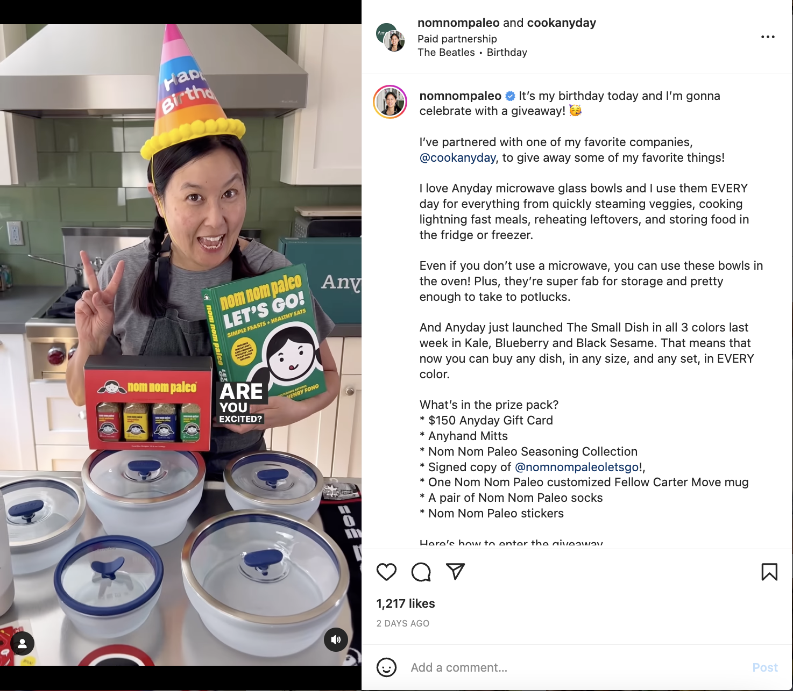Open the three-dots more options menu
The width and height of the screenshot is (793, 691).
(768, 37)
